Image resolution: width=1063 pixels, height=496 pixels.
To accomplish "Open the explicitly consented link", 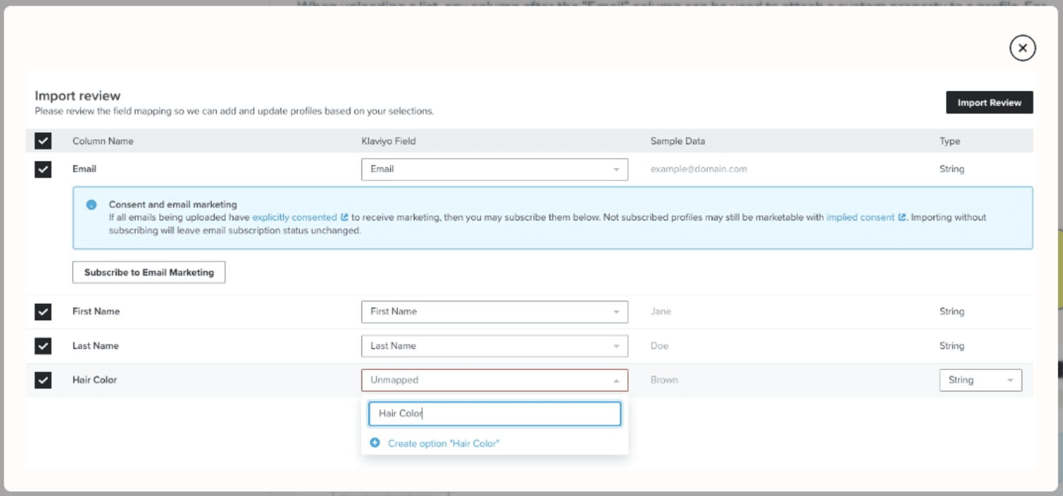I will (294, 217).
